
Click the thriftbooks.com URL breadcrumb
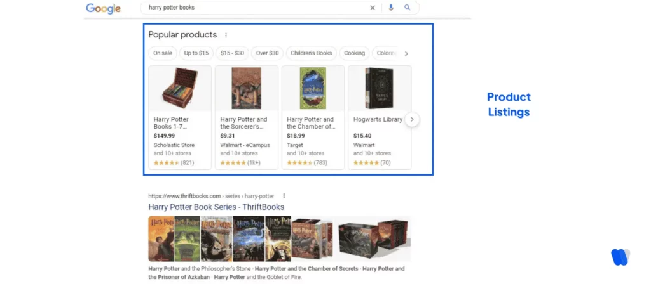tap(211, 196)
